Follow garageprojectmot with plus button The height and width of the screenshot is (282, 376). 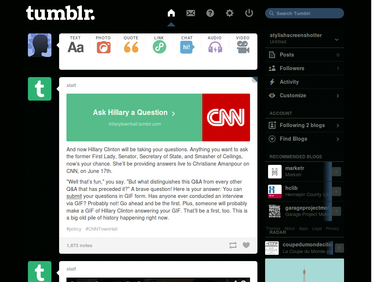[x=336, y=211]
